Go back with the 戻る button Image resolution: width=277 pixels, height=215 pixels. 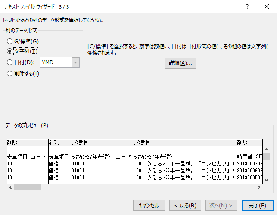[x=184, y=205]
